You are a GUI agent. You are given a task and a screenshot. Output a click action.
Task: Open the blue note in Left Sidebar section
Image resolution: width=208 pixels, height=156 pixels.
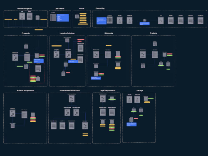[62, 18]
